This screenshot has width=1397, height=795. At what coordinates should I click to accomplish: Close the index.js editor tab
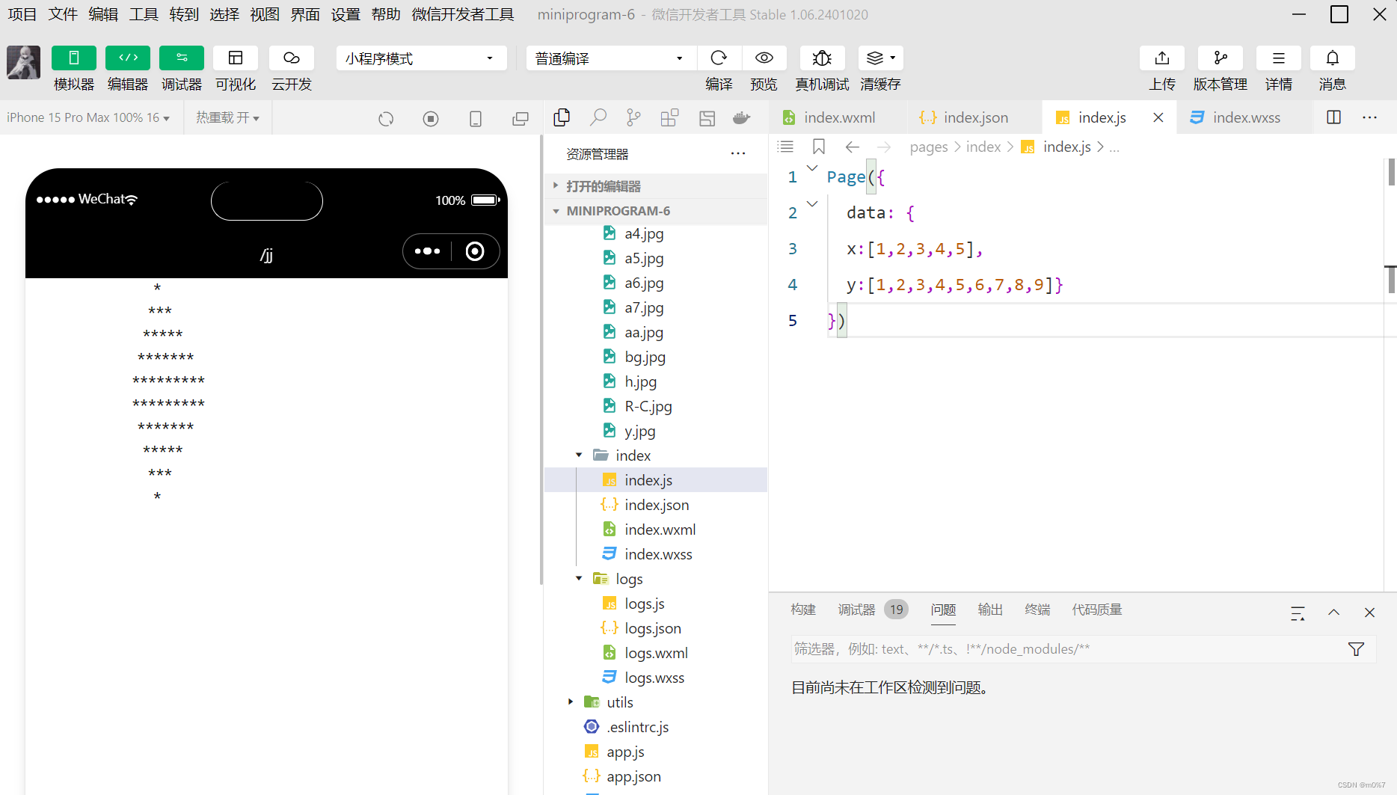(1158, 117)
